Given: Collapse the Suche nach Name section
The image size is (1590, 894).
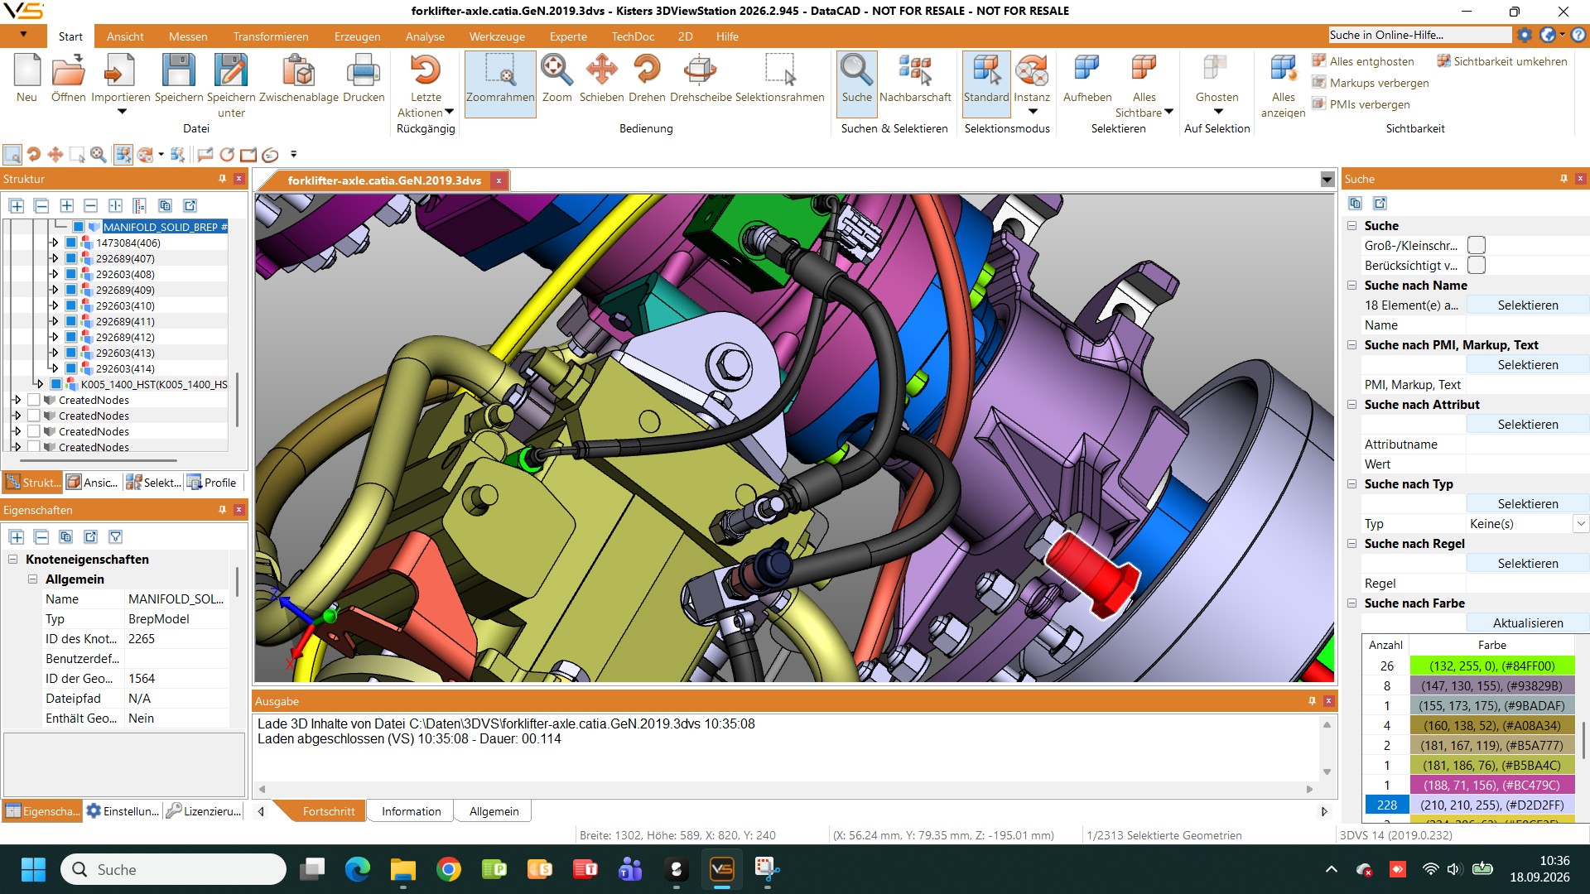Looking at the screenshot, I should click(1352, 286).
